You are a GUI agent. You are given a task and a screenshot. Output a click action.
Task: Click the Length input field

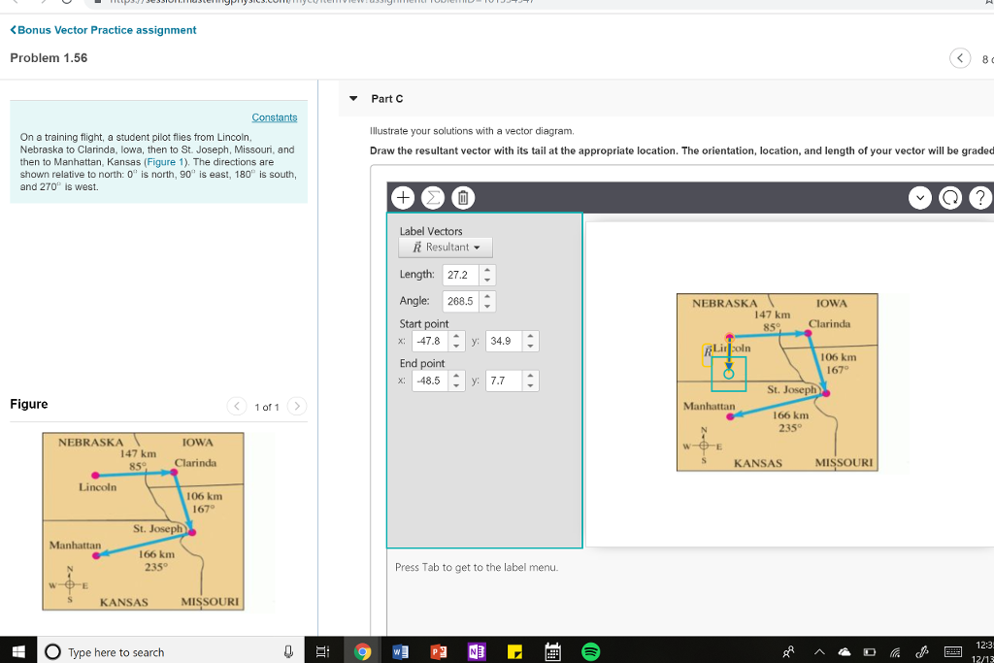[x=461, y=275]
